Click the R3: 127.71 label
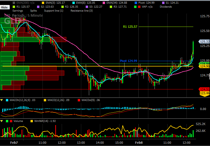Screen dimensions: 210x146 (120, 7)
